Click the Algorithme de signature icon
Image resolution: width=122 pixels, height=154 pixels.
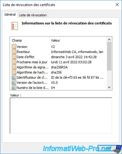point(14,67)
